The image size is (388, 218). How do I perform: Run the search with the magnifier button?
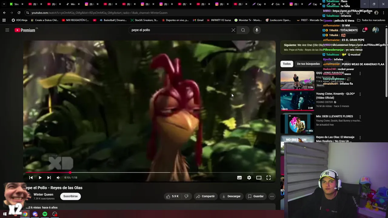click(243, 30)
